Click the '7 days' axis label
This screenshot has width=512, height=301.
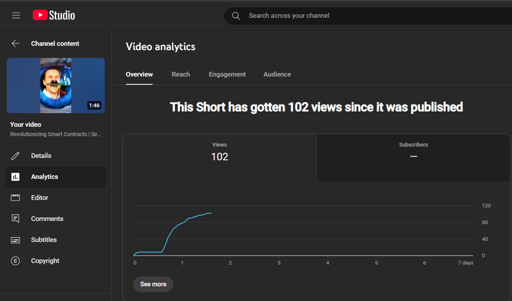click(x=465, y=263)
